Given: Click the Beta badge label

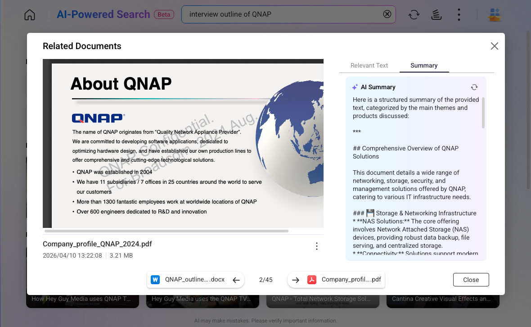Looking at the screenshot, I should tap(164, 14).
